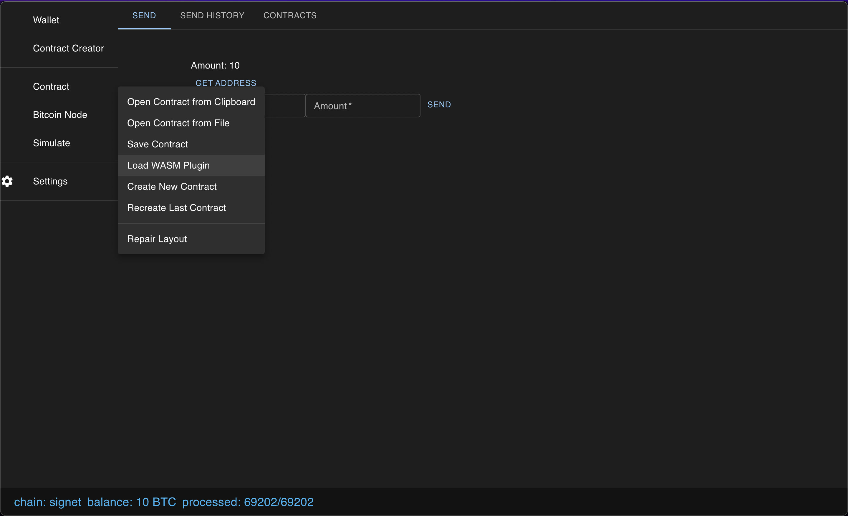This screenshot has height=516, width=848.
Task: Switch to the SEND HISTORY tab
Action: 212,15
